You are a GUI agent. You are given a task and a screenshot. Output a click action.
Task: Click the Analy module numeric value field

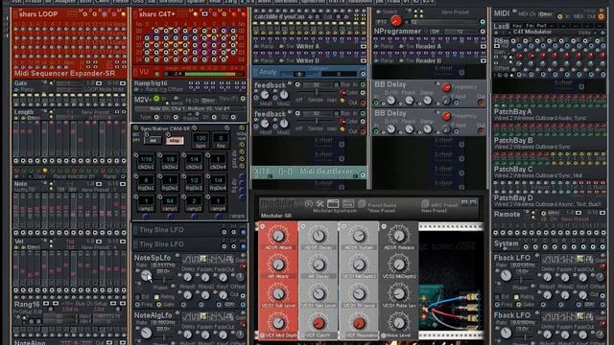(339, 74)
